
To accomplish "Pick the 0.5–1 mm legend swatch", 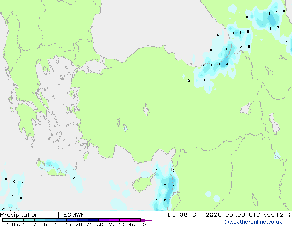I will [18, 220].
